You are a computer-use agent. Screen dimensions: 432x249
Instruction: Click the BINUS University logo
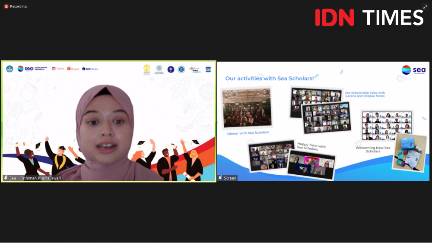pyautogui.click(x=194, y=69)
